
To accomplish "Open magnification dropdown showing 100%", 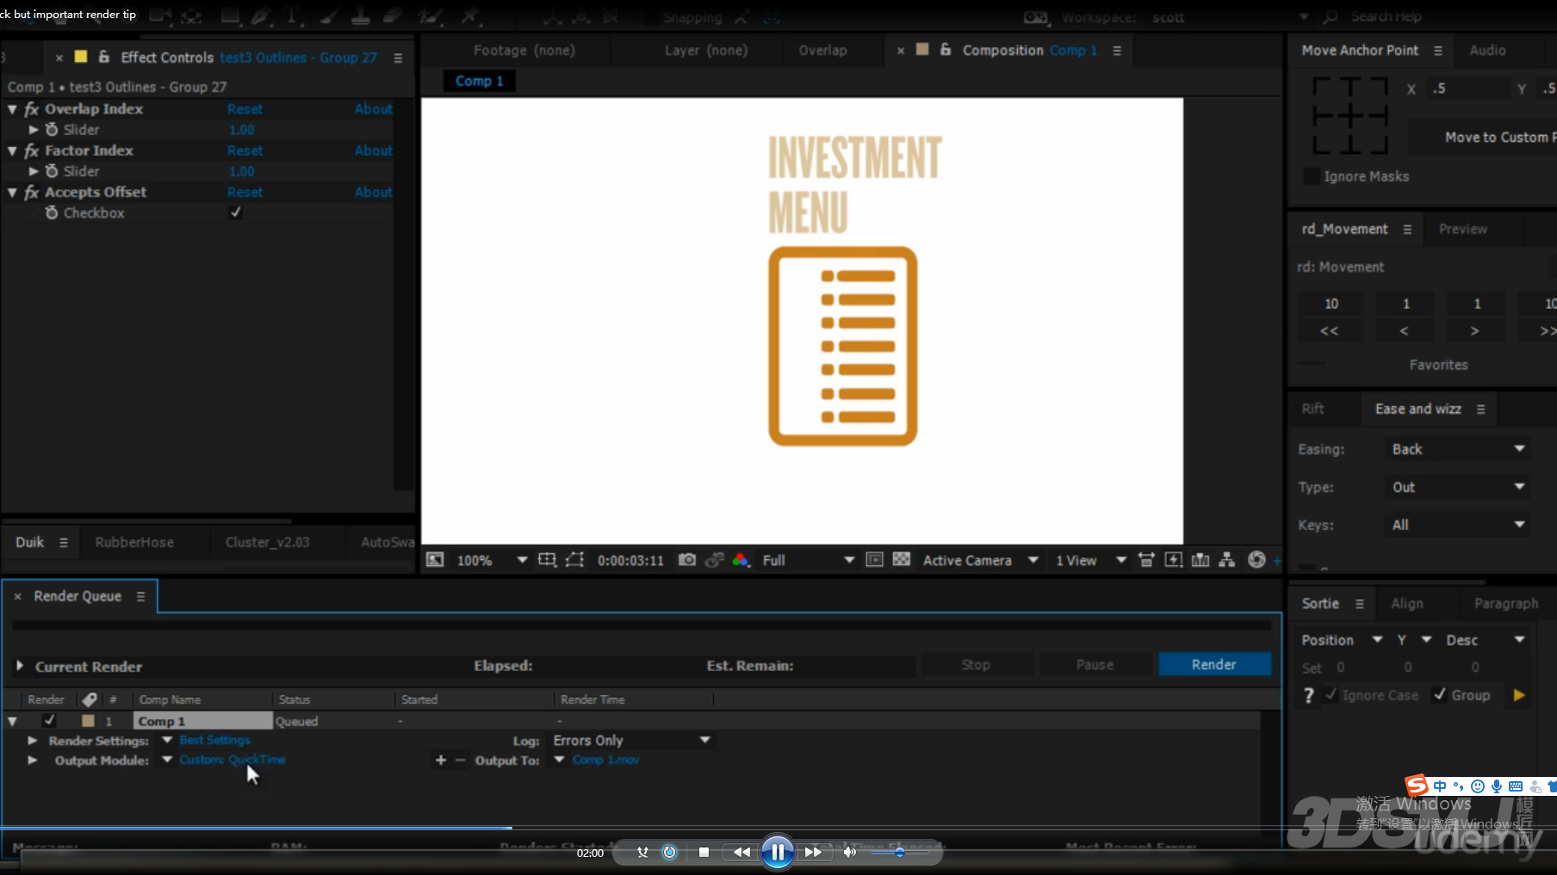I will (492, 560).
